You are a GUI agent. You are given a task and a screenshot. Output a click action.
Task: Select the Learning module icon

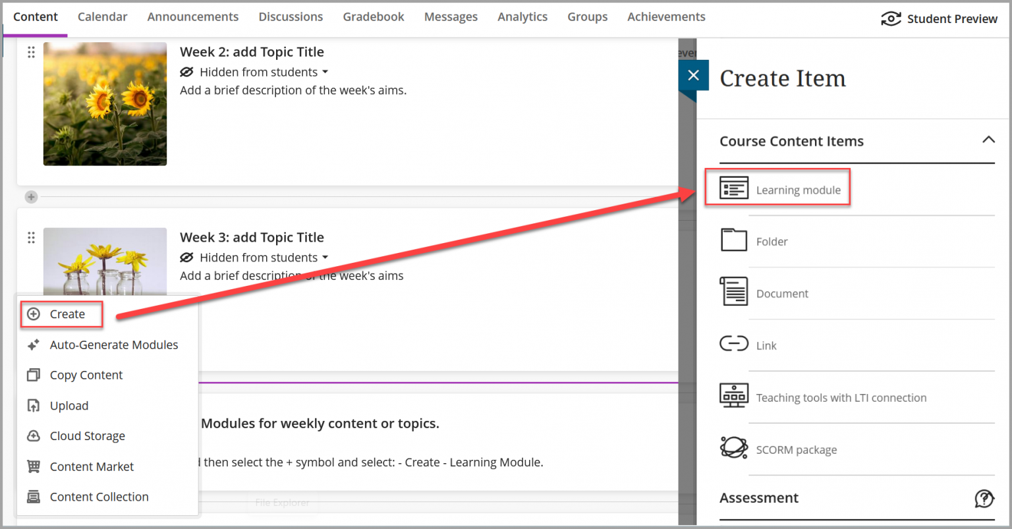point(733,188)
